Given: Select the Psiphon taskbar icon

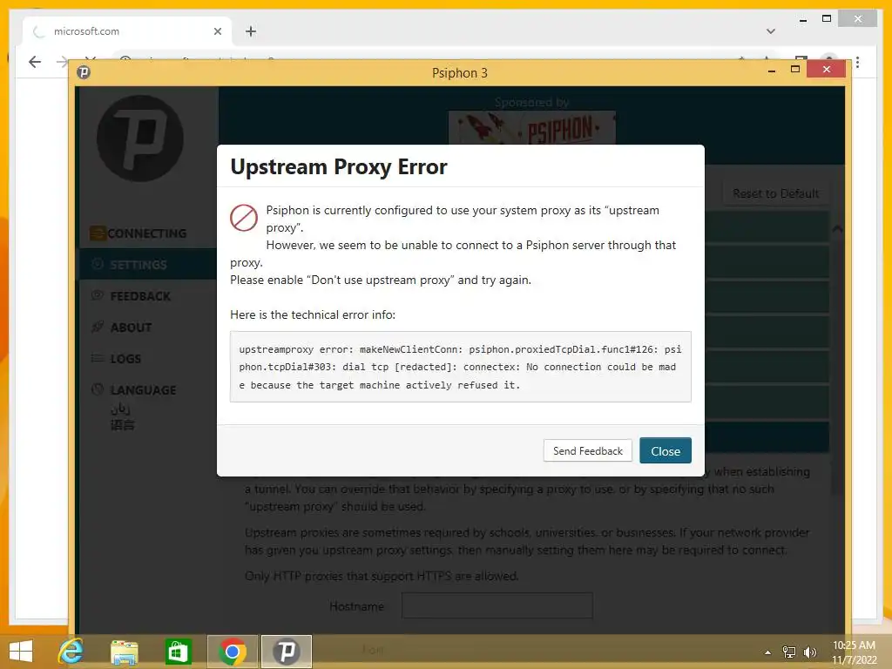Looking at the screenshot, I should 286,652.
